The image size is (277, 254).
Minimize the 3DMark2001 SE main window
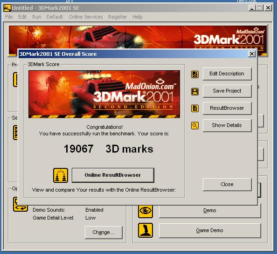(252, 8)
